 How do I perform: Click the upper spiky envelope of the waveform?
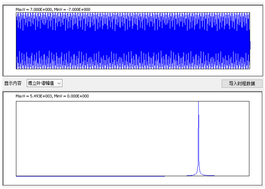(133, 21)
